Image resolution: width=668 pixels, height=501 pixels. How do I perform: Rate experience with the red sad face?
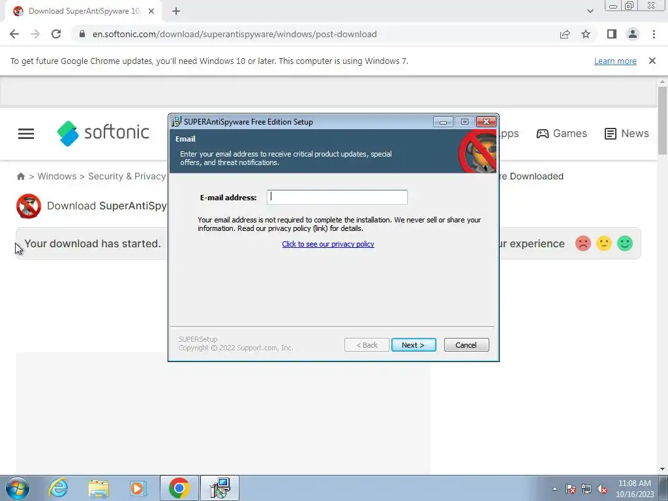(583, 244)
